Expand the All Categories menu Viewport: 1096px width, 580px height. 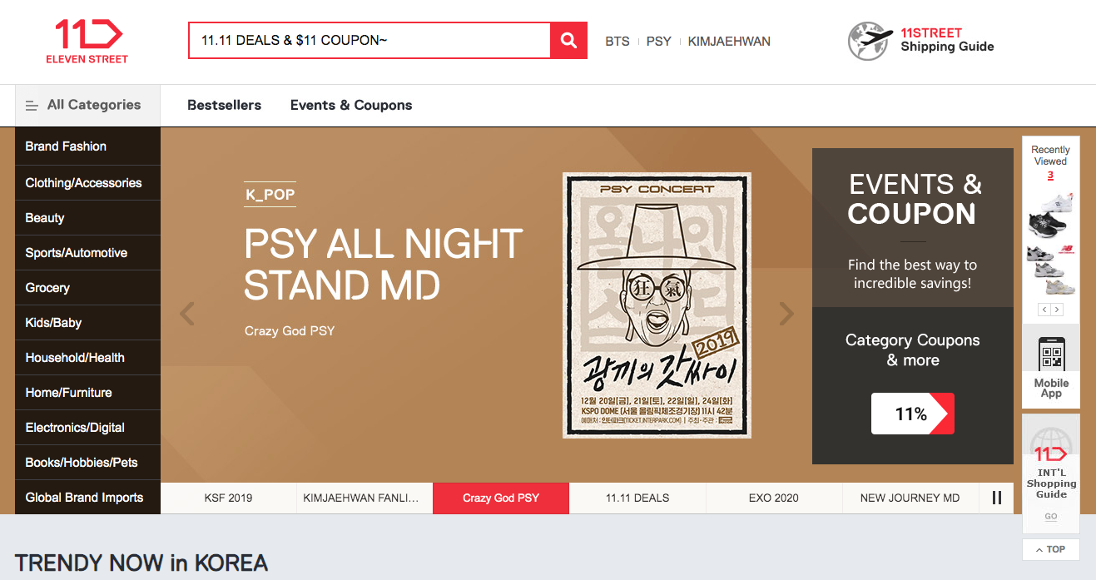click(87, 106)
